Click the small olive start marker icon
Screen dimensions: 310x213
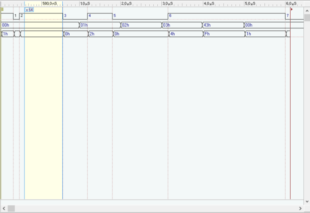coord(2,9)
